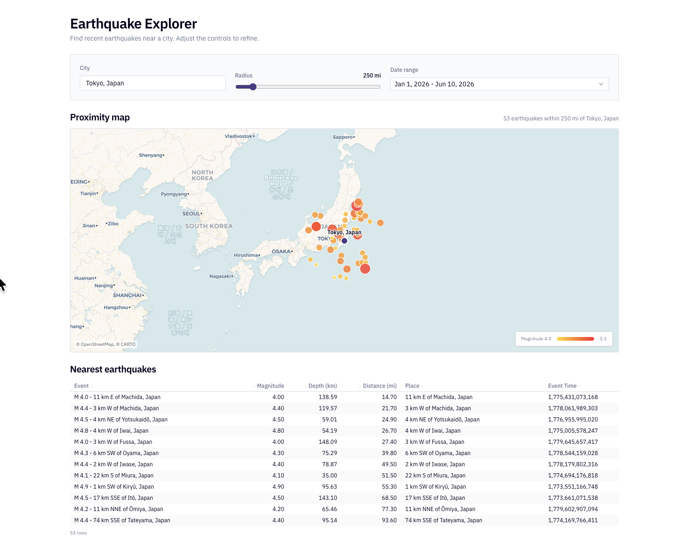Screen dimensions: 687x547
Task: Sort table by the Depth (km) column header
Action: coord(322,386)
